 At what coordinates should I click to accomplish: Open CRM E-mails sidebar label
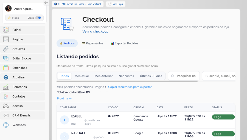(21, 115)
